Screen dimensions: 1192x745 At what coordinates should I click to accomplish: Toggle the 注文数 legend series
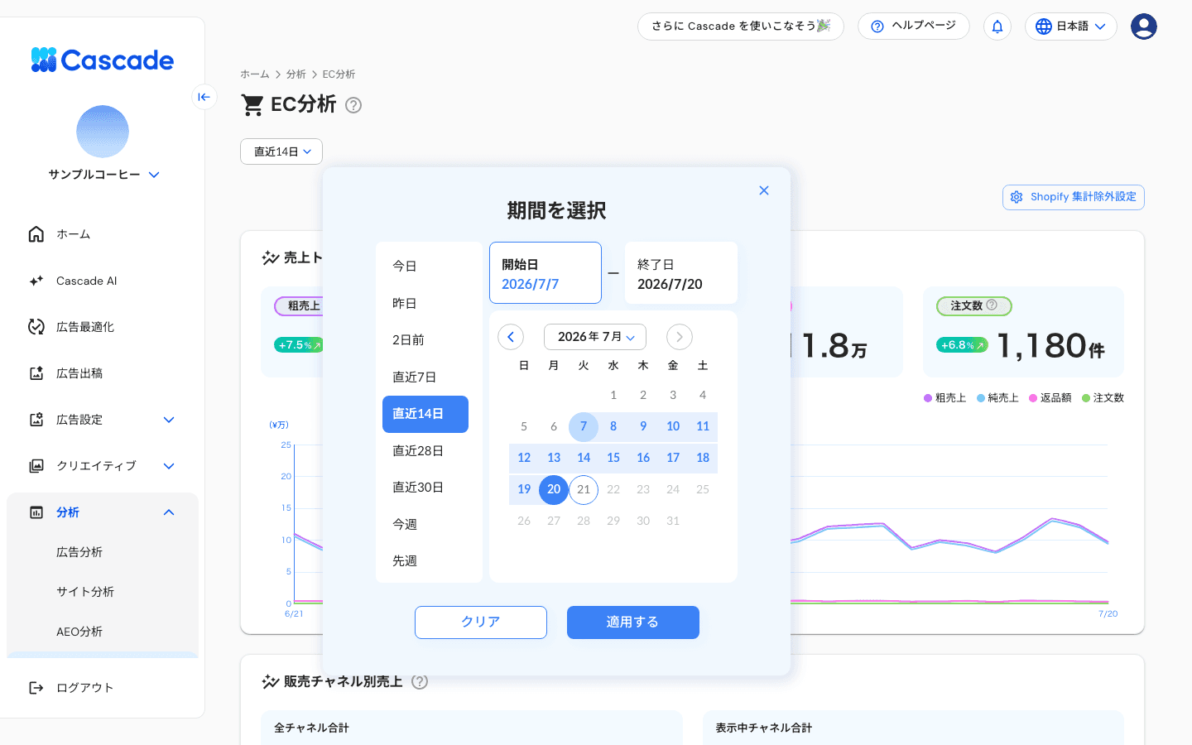1103,398
